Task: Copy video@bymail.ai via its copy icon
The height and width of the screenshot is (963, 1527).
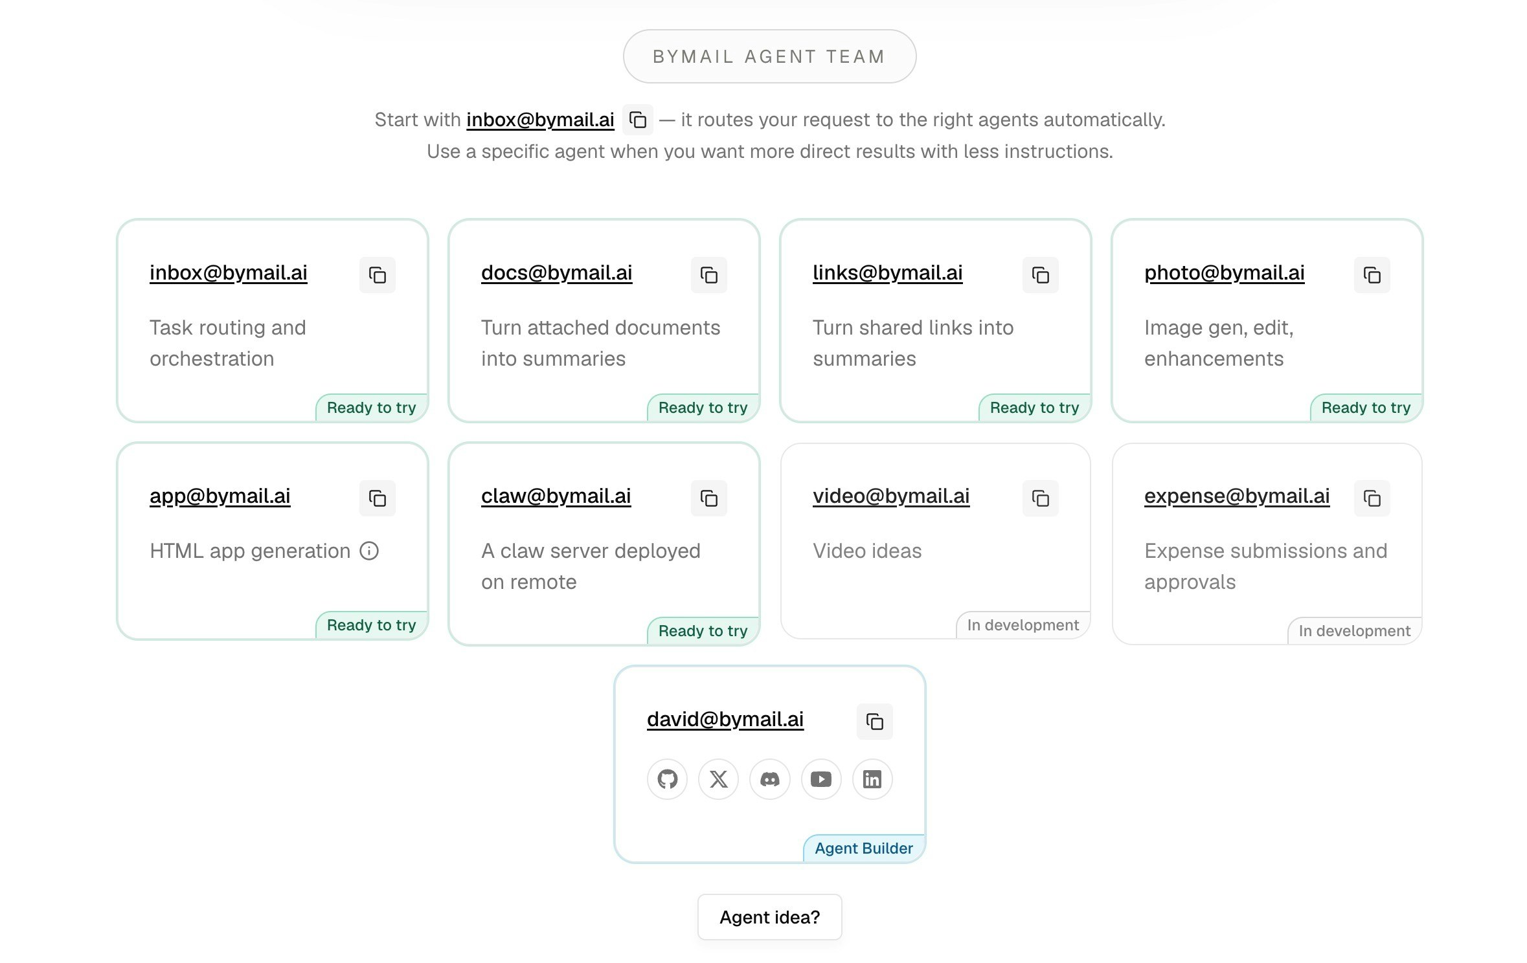Action: pos(1041,498)
